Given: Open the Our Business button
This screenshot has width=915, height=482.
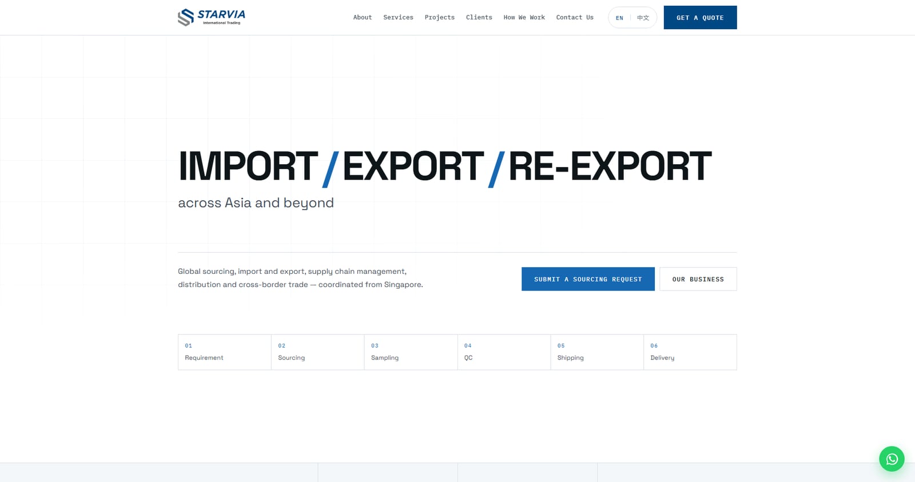Looking at the screenshot, I should (698, 279).
